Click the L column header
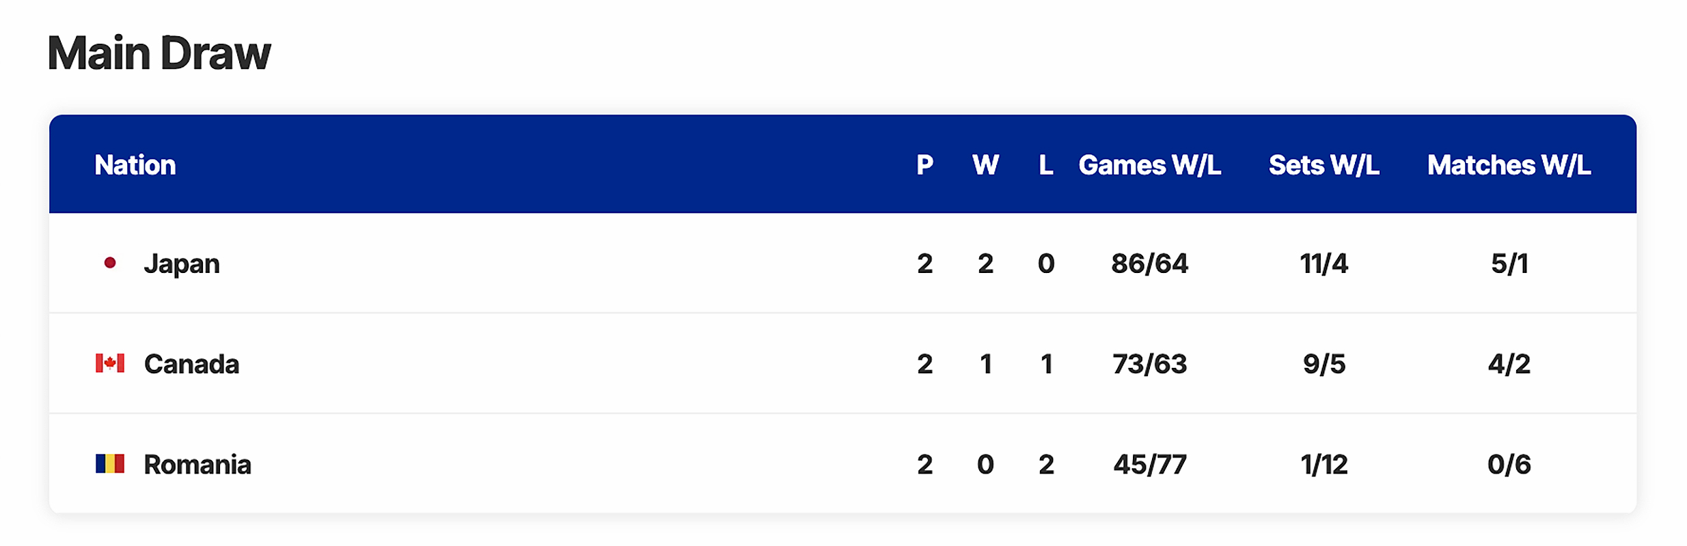Image resolution: width=1687 pixels, height=546 pixels. coord(1045,165)
